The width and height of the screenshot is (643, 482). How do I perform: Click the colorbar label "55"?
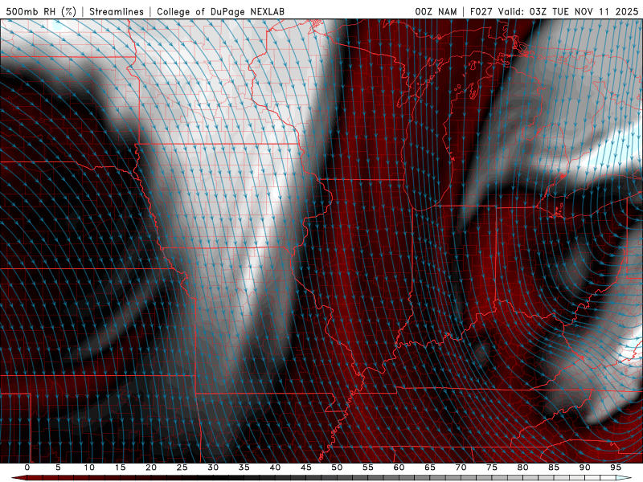pyautogui.click(x=368, y=468)
